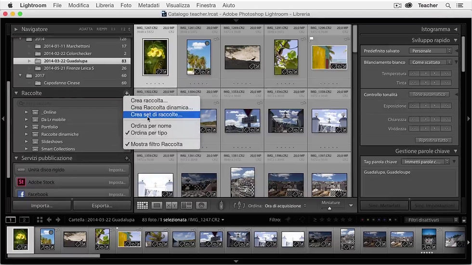Expand the Navigatore panel

(16, 29)
